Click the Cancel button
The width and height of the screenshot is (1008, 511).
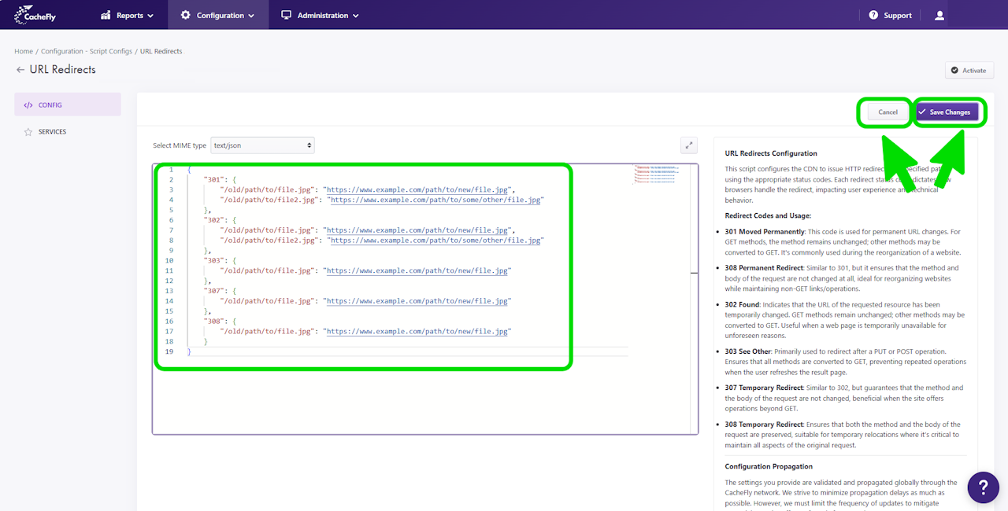point(888,112)
